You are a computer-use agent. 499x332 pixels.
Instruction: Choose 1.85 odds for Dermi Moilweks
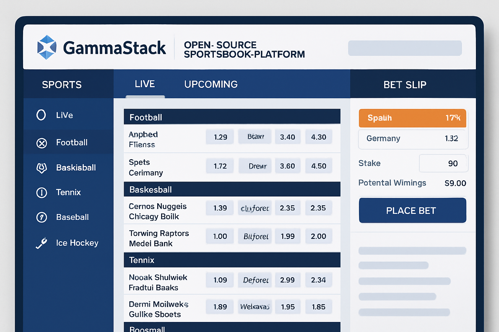(318, 307)
